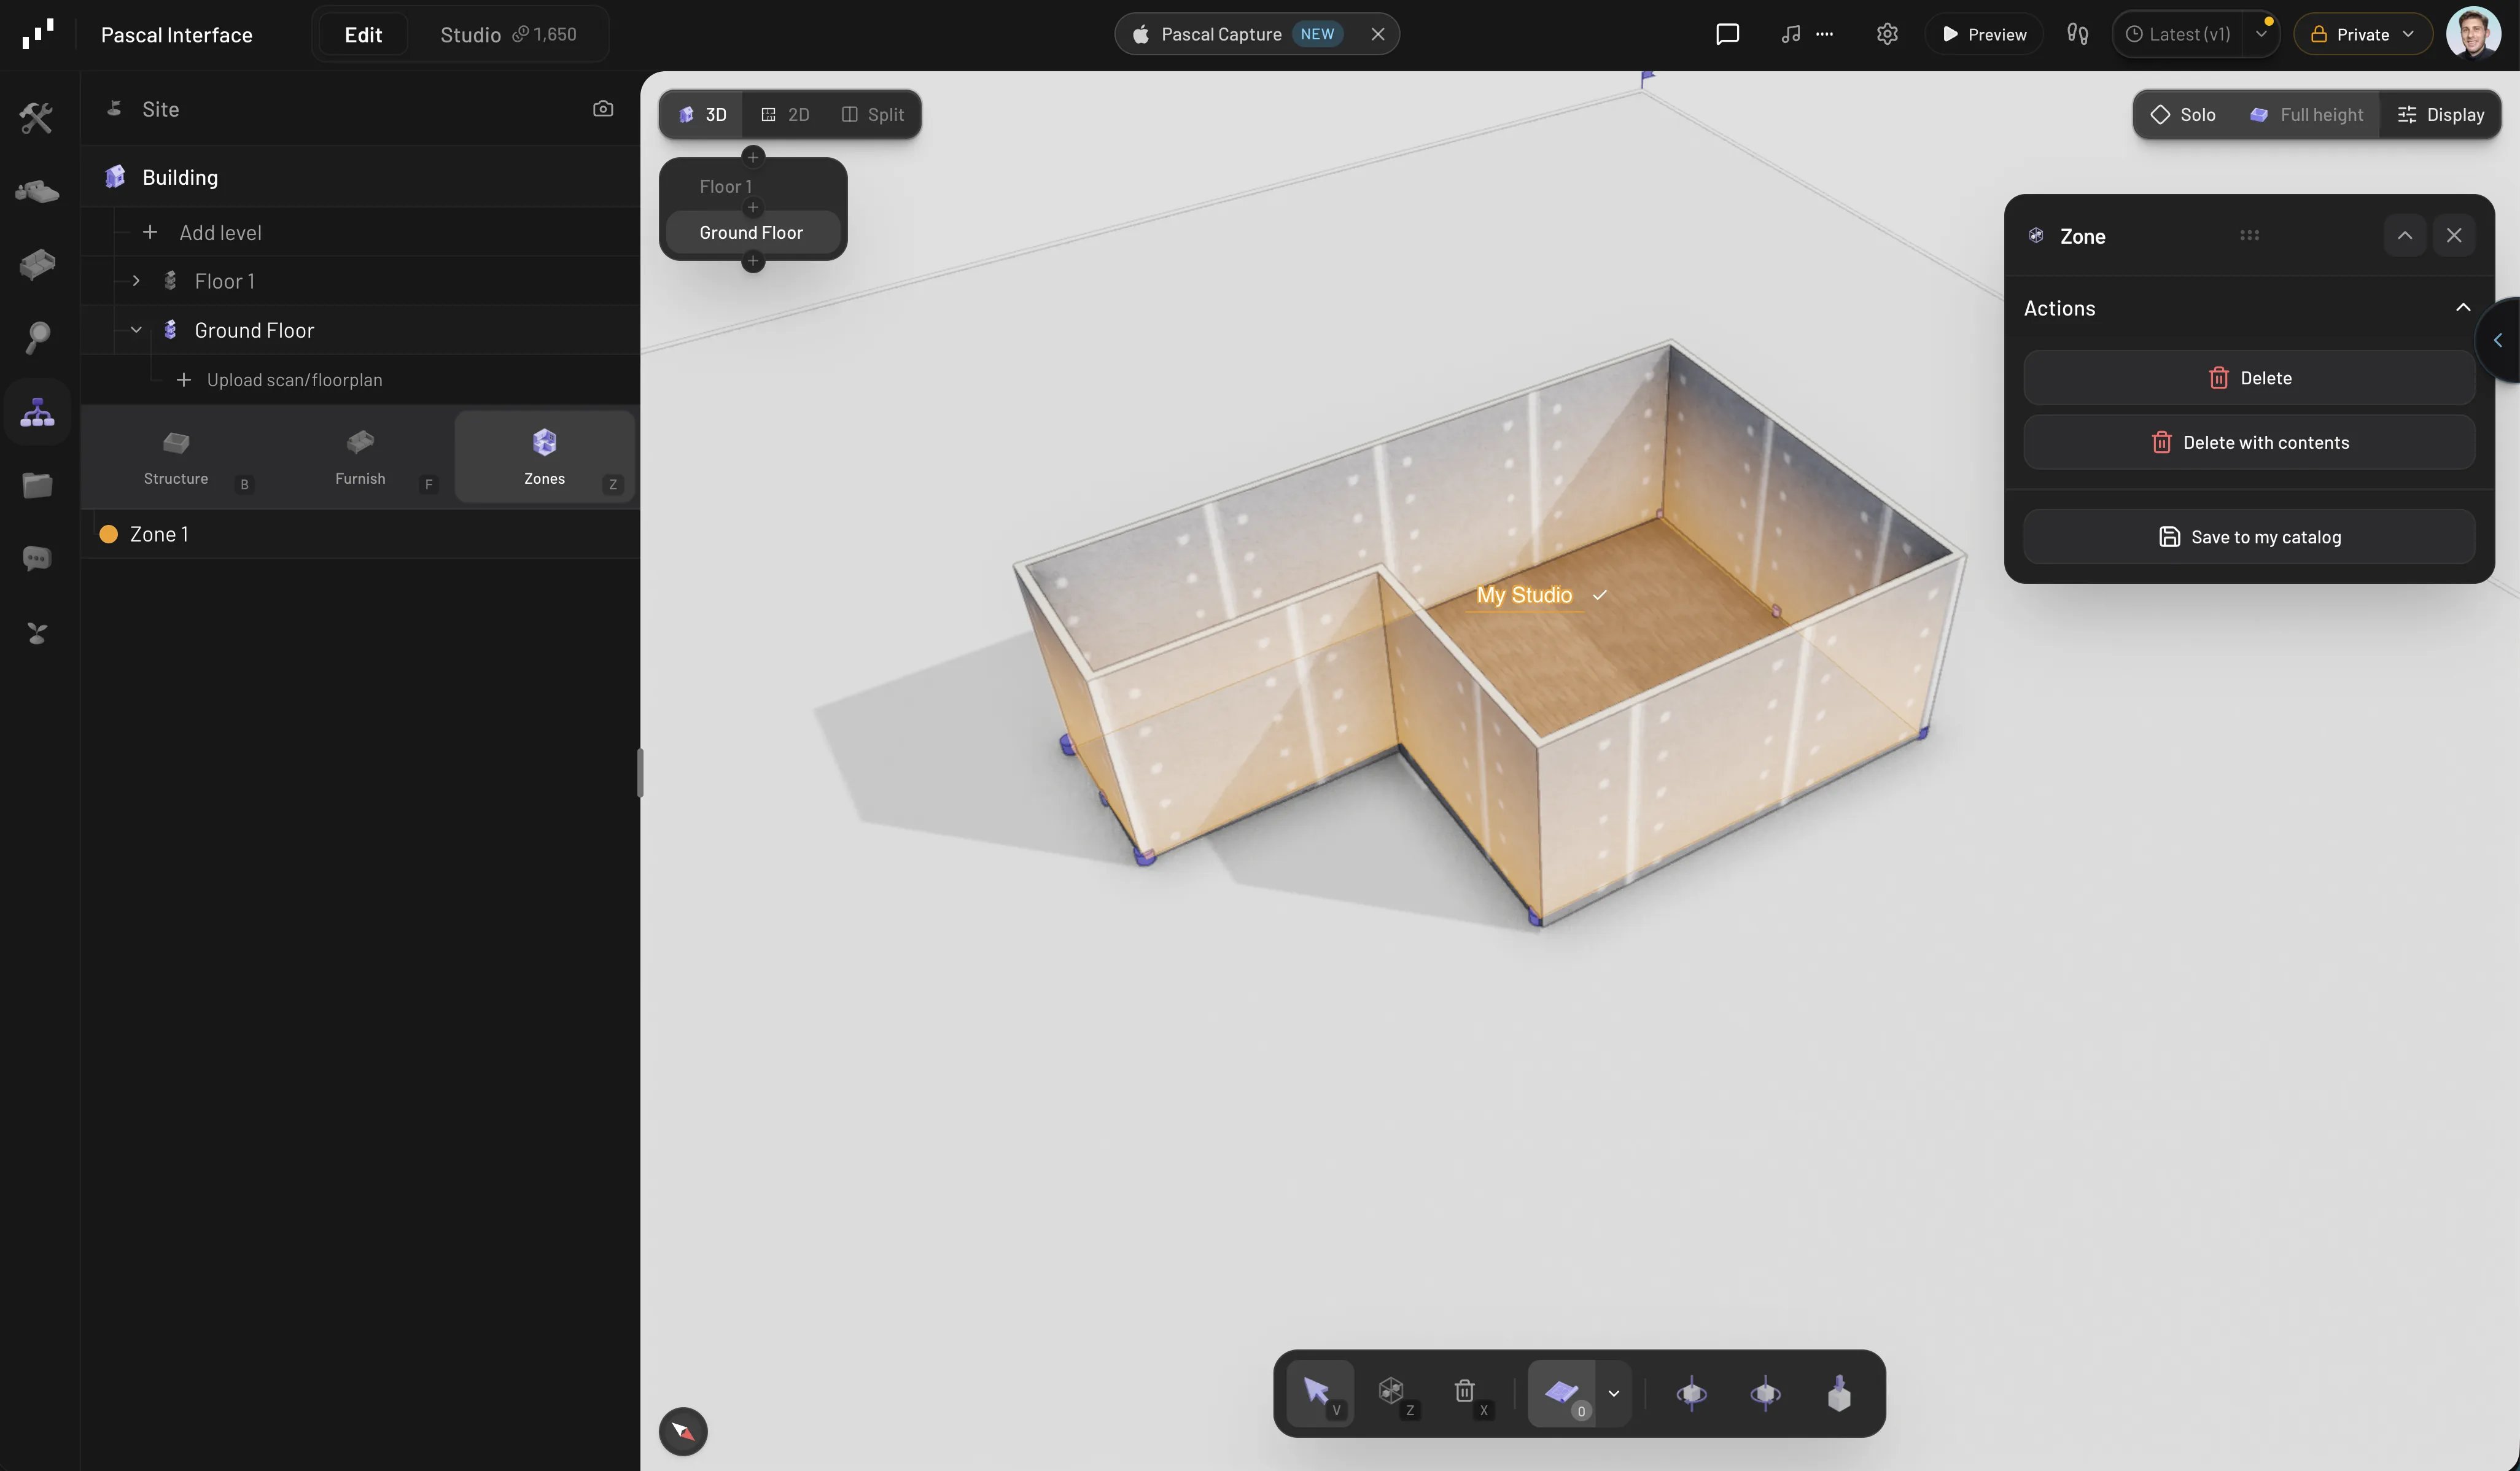Choose the Select arrow tool (V)

point(1320,1393)
